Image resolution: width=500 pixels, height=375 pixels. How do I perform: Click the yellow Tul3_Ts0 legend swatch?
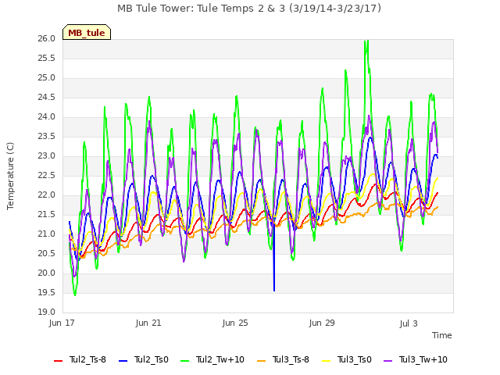tap(327, 361)
